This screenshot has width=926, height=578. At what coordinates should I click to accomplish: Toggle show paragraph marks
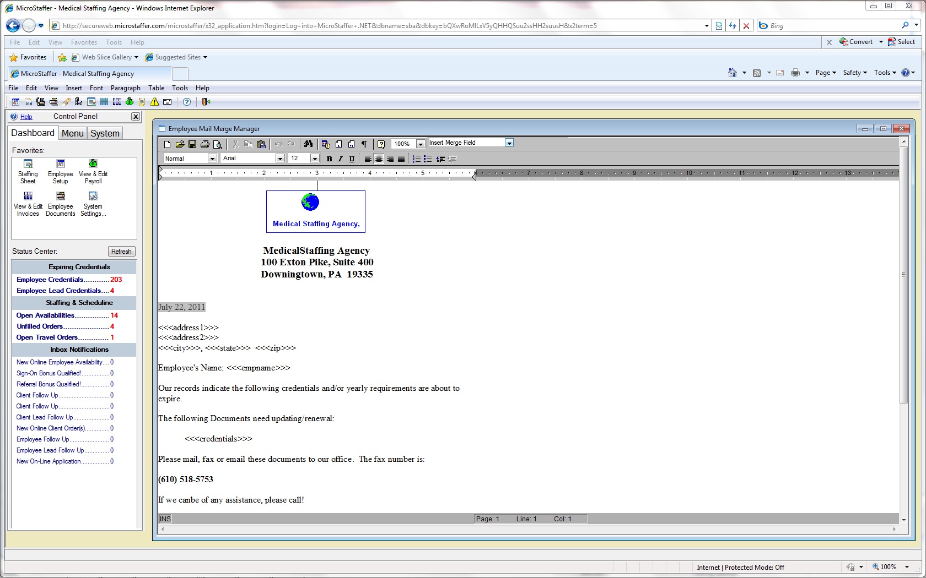pyautogui.click(x=364, y=144)
